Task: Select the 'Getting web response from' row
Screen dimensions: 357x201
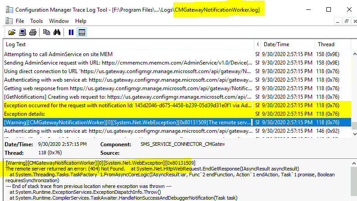Action: [177, 88]
